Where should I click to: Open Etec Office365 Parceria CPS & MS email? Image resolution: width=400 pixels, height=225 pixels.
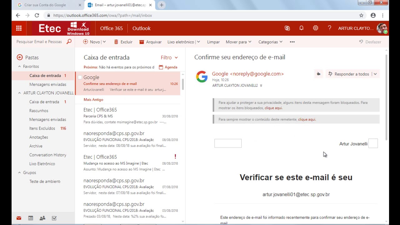click(x=128, y=116)
